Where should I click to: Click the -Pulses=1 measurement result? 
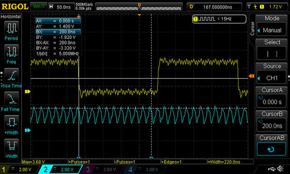coord(138,162)
